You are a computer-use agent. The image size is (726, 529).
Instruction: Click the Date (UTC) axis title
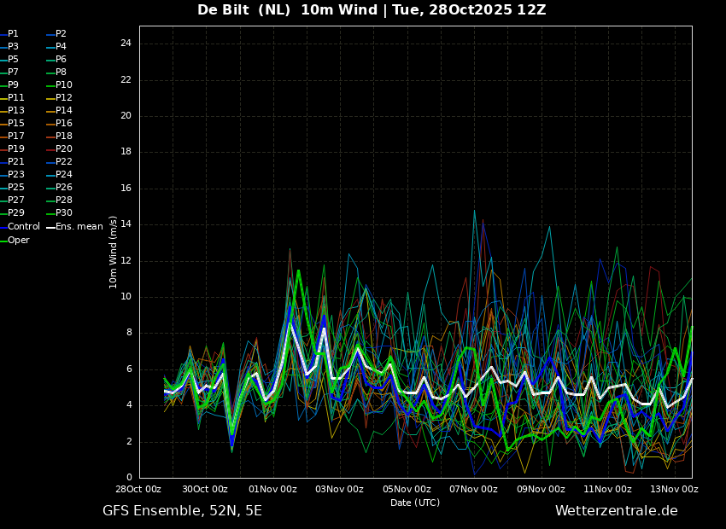point(415,503)
